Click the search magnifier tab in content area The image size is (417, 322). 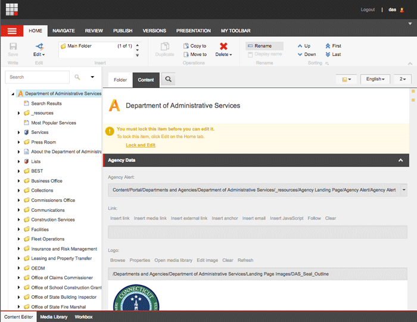(169, 79)
